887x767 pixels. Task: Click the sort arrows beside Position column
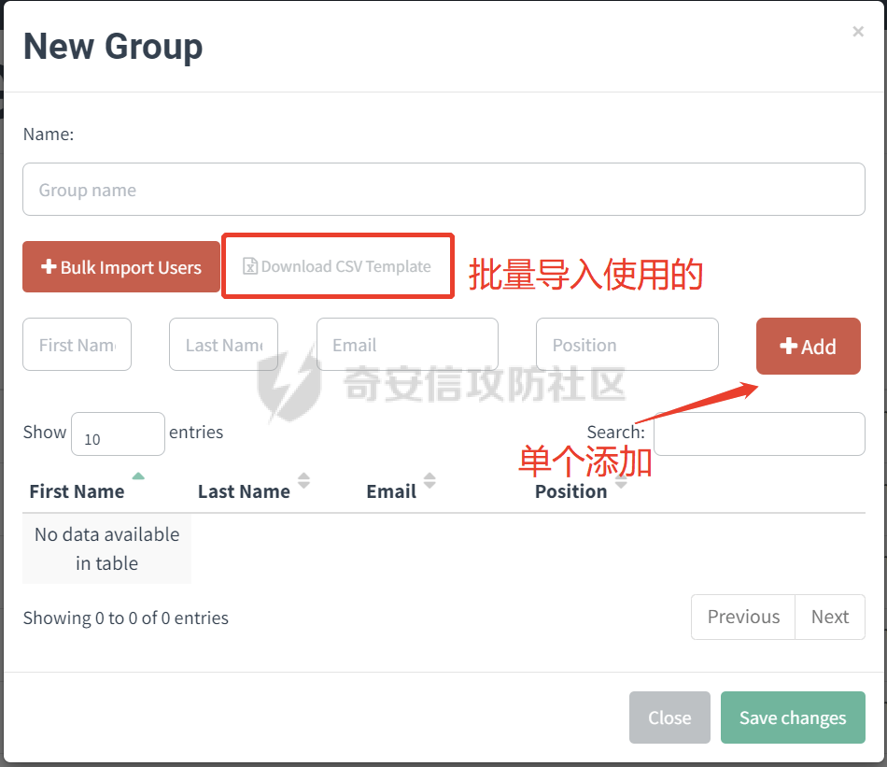click(x=621, y=483)
